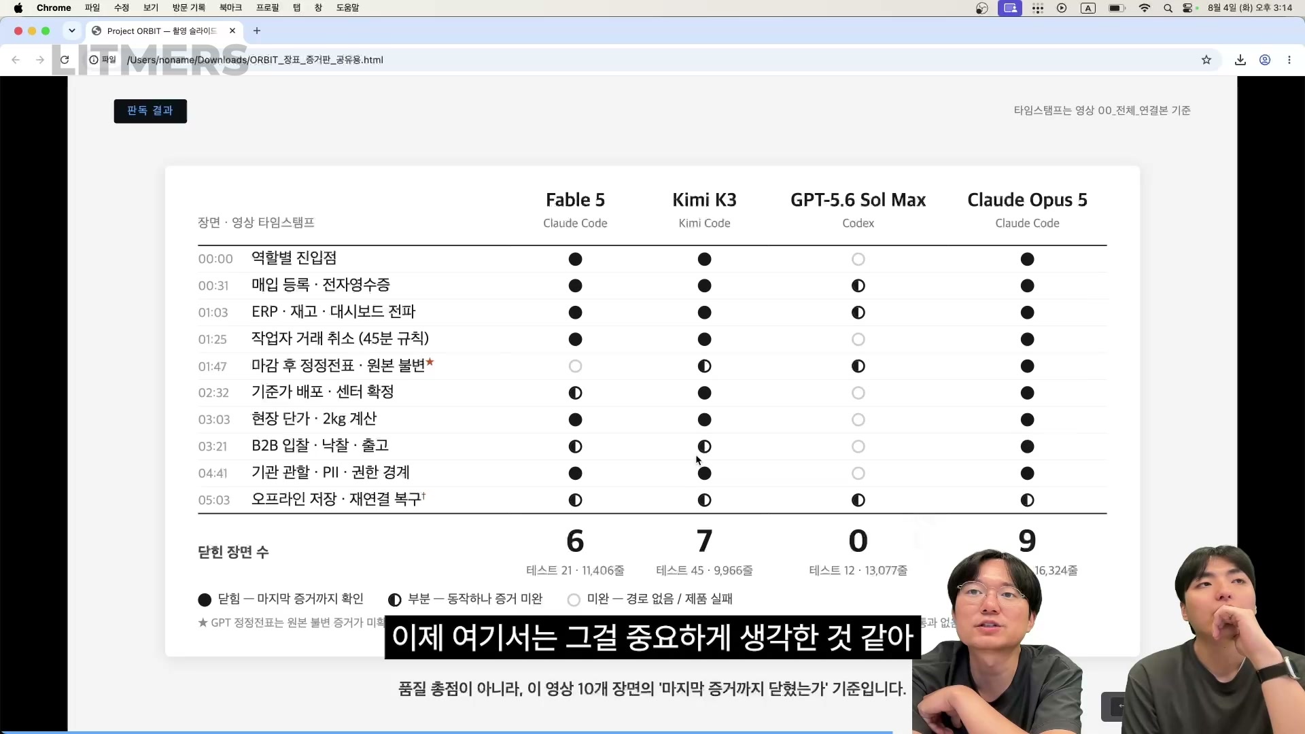Click the row B2B 입찰 · 낙찰 · 출고

pyautogui.click(x=652, y=447)
